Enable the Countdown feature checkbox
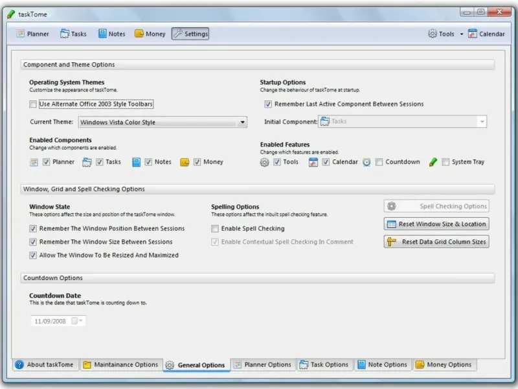This screenshot has width=518, height=389. click(379, 161)
